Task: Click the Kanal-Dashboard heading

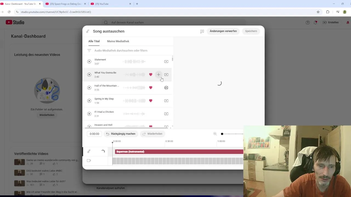Action: click(28, 36)
